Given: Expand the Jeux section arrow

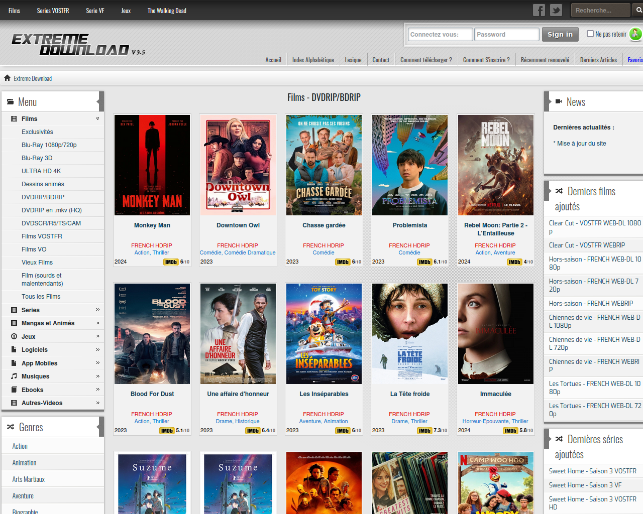Looking at the screenshot, I should click(97, 336).
